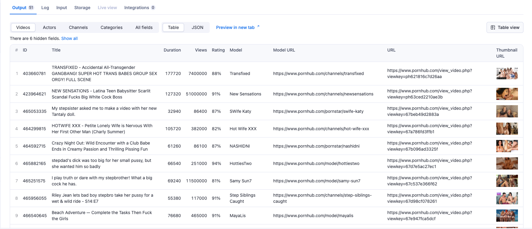
Task: Select the Table format option
Action: coord(173,27)
